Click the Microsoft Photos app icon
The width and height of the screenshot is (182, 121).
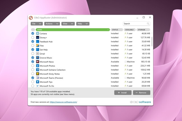click(38, 66)
